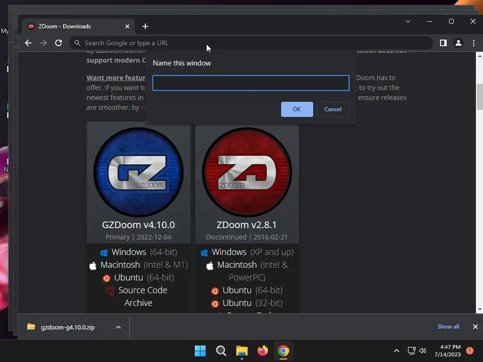Download ZDoom Ubuntu (32-bit)
The width and height of the screenshot is (483, 362).
point(252,303)
